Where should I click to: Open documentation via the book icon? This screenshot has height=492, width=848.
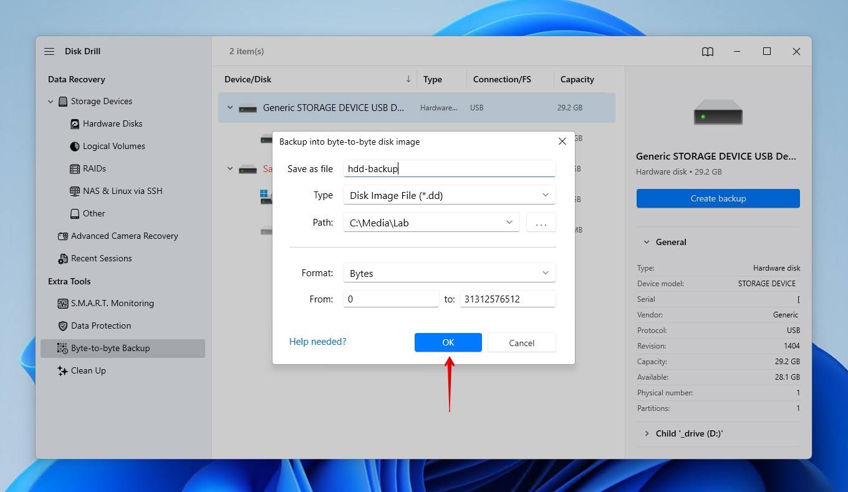(708, 52)
